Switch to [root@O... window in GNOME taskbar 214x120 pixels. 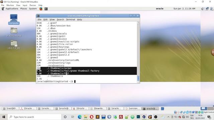coord(10,109)
